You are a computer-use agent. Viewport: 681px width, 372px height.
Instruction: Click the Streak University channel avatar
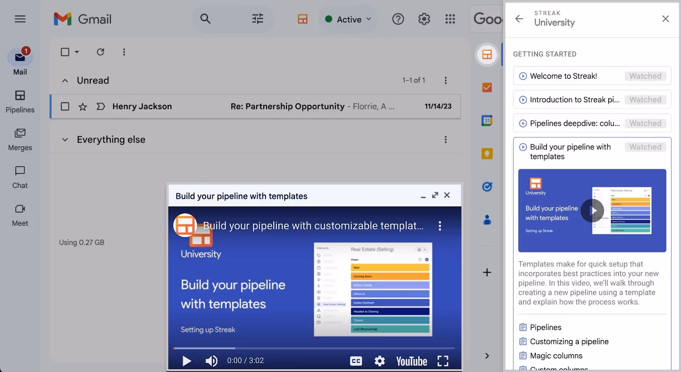(x=185, y=225)
